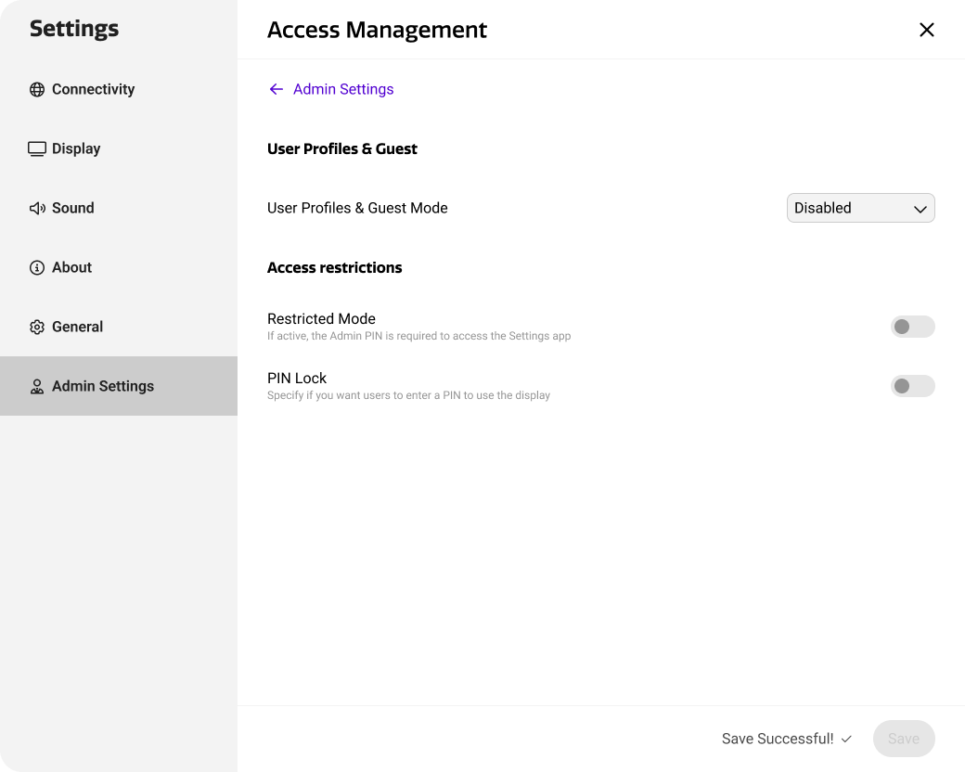Open the User Profiles & Guest Mode dropdown
Viewport: 965px width, 772px height.
tap(860, 208)
